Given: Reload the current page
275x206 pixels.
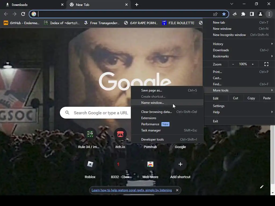Looking at the screenshot, I should tap(23, 14).
